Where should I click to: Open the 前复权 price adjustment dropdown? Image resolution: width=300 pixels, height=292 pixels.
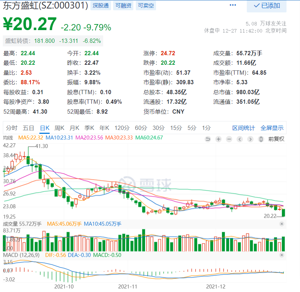(276, 139)
